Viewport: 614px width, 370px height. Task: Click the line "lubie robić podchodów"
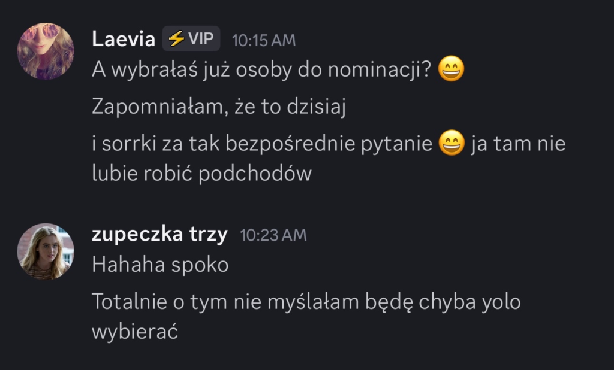click(201, 173)
